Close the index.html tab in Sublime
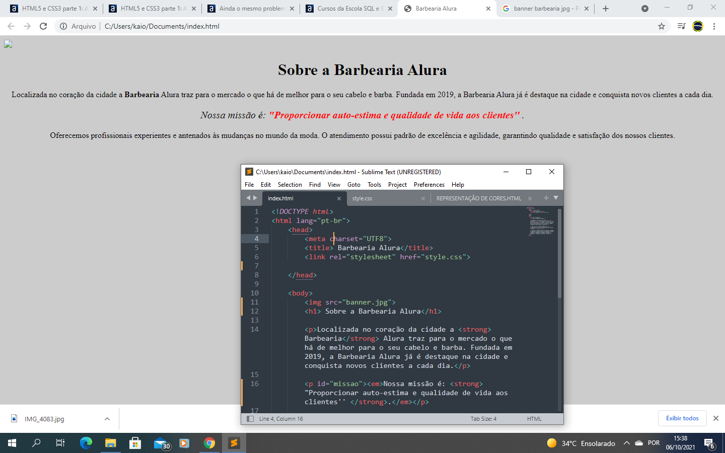Image resolution: width=725 pixels, height=453 pixels. tap(339, 198)
